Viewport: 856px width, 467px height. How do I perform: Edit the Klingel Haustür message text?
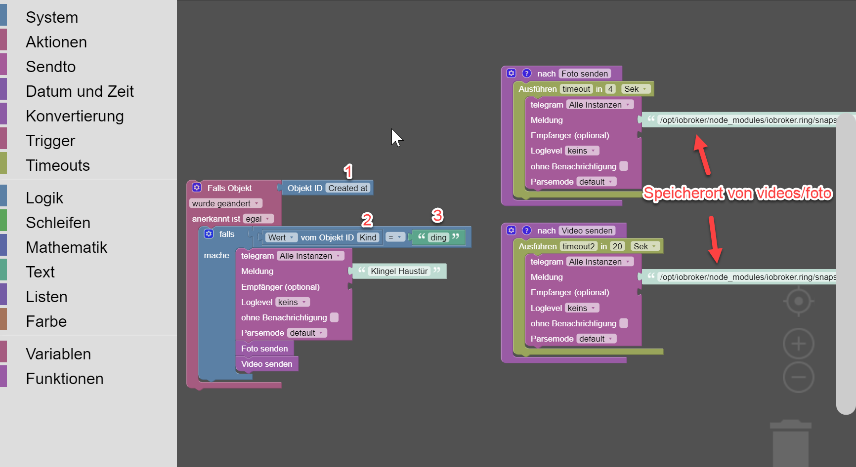coord(399,271)
